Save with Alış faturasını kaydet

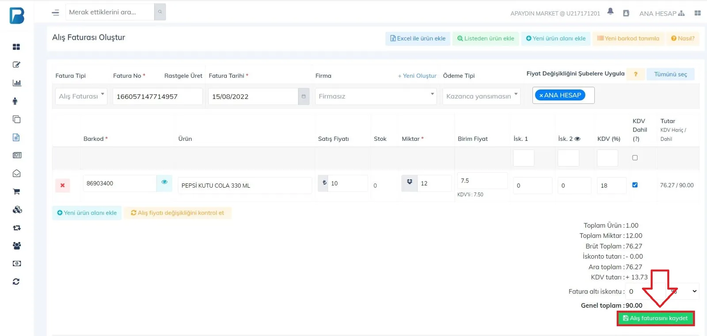[x=655, y=318]
